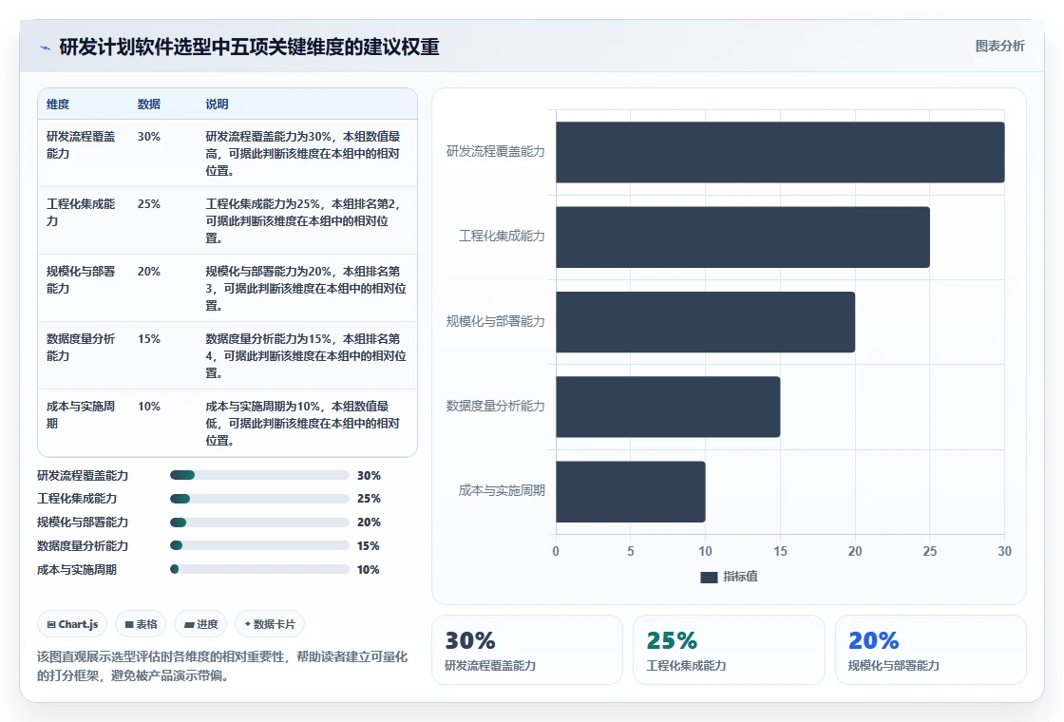Click the 10% table data cell
This screenshot has height=722, width=1064.
point(148,407)
